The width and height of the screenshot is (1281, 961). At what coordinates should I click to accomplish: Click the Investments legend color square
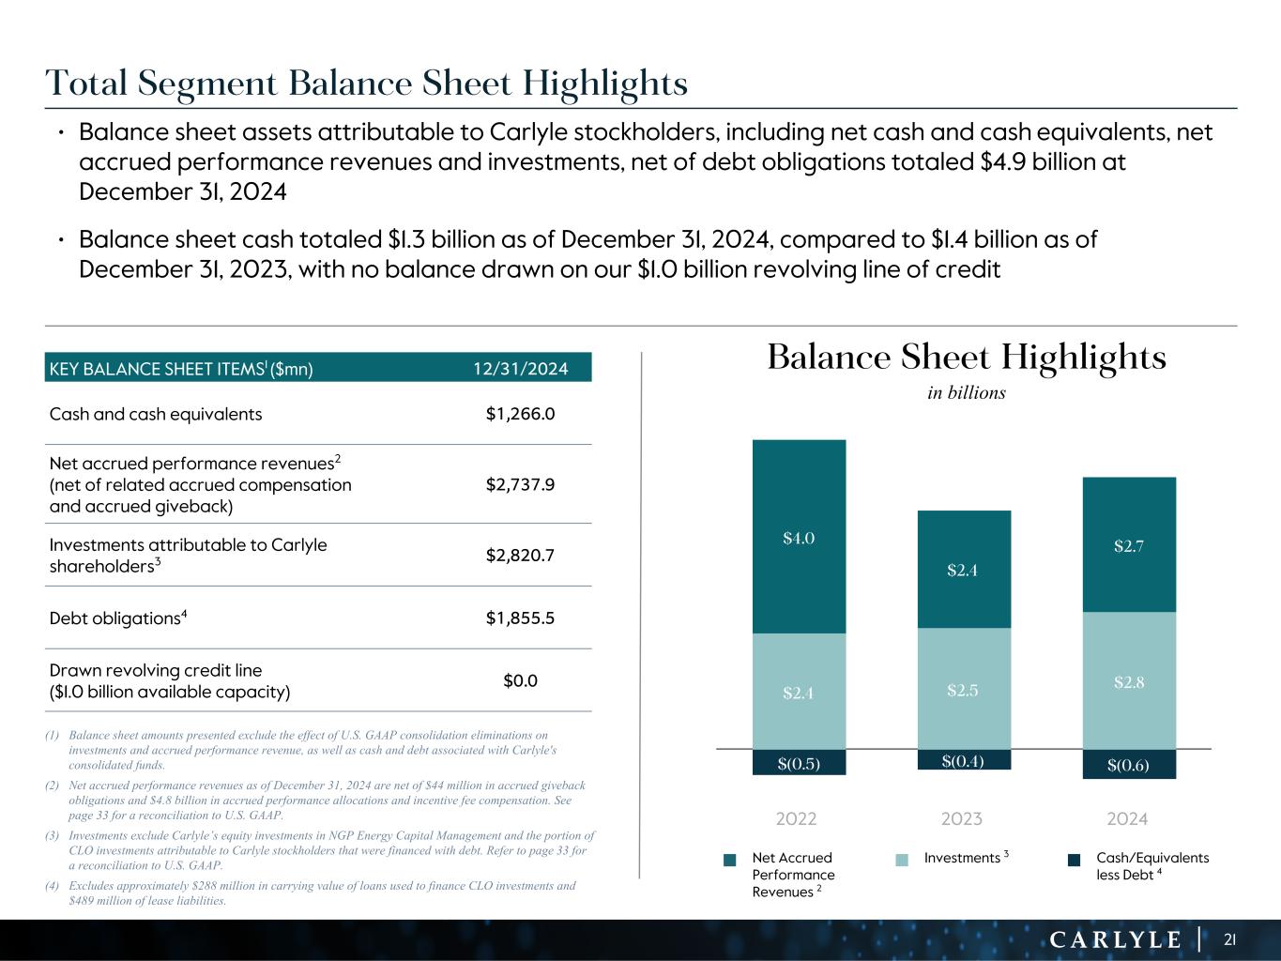pyautogui.click(x=902, y=859)
